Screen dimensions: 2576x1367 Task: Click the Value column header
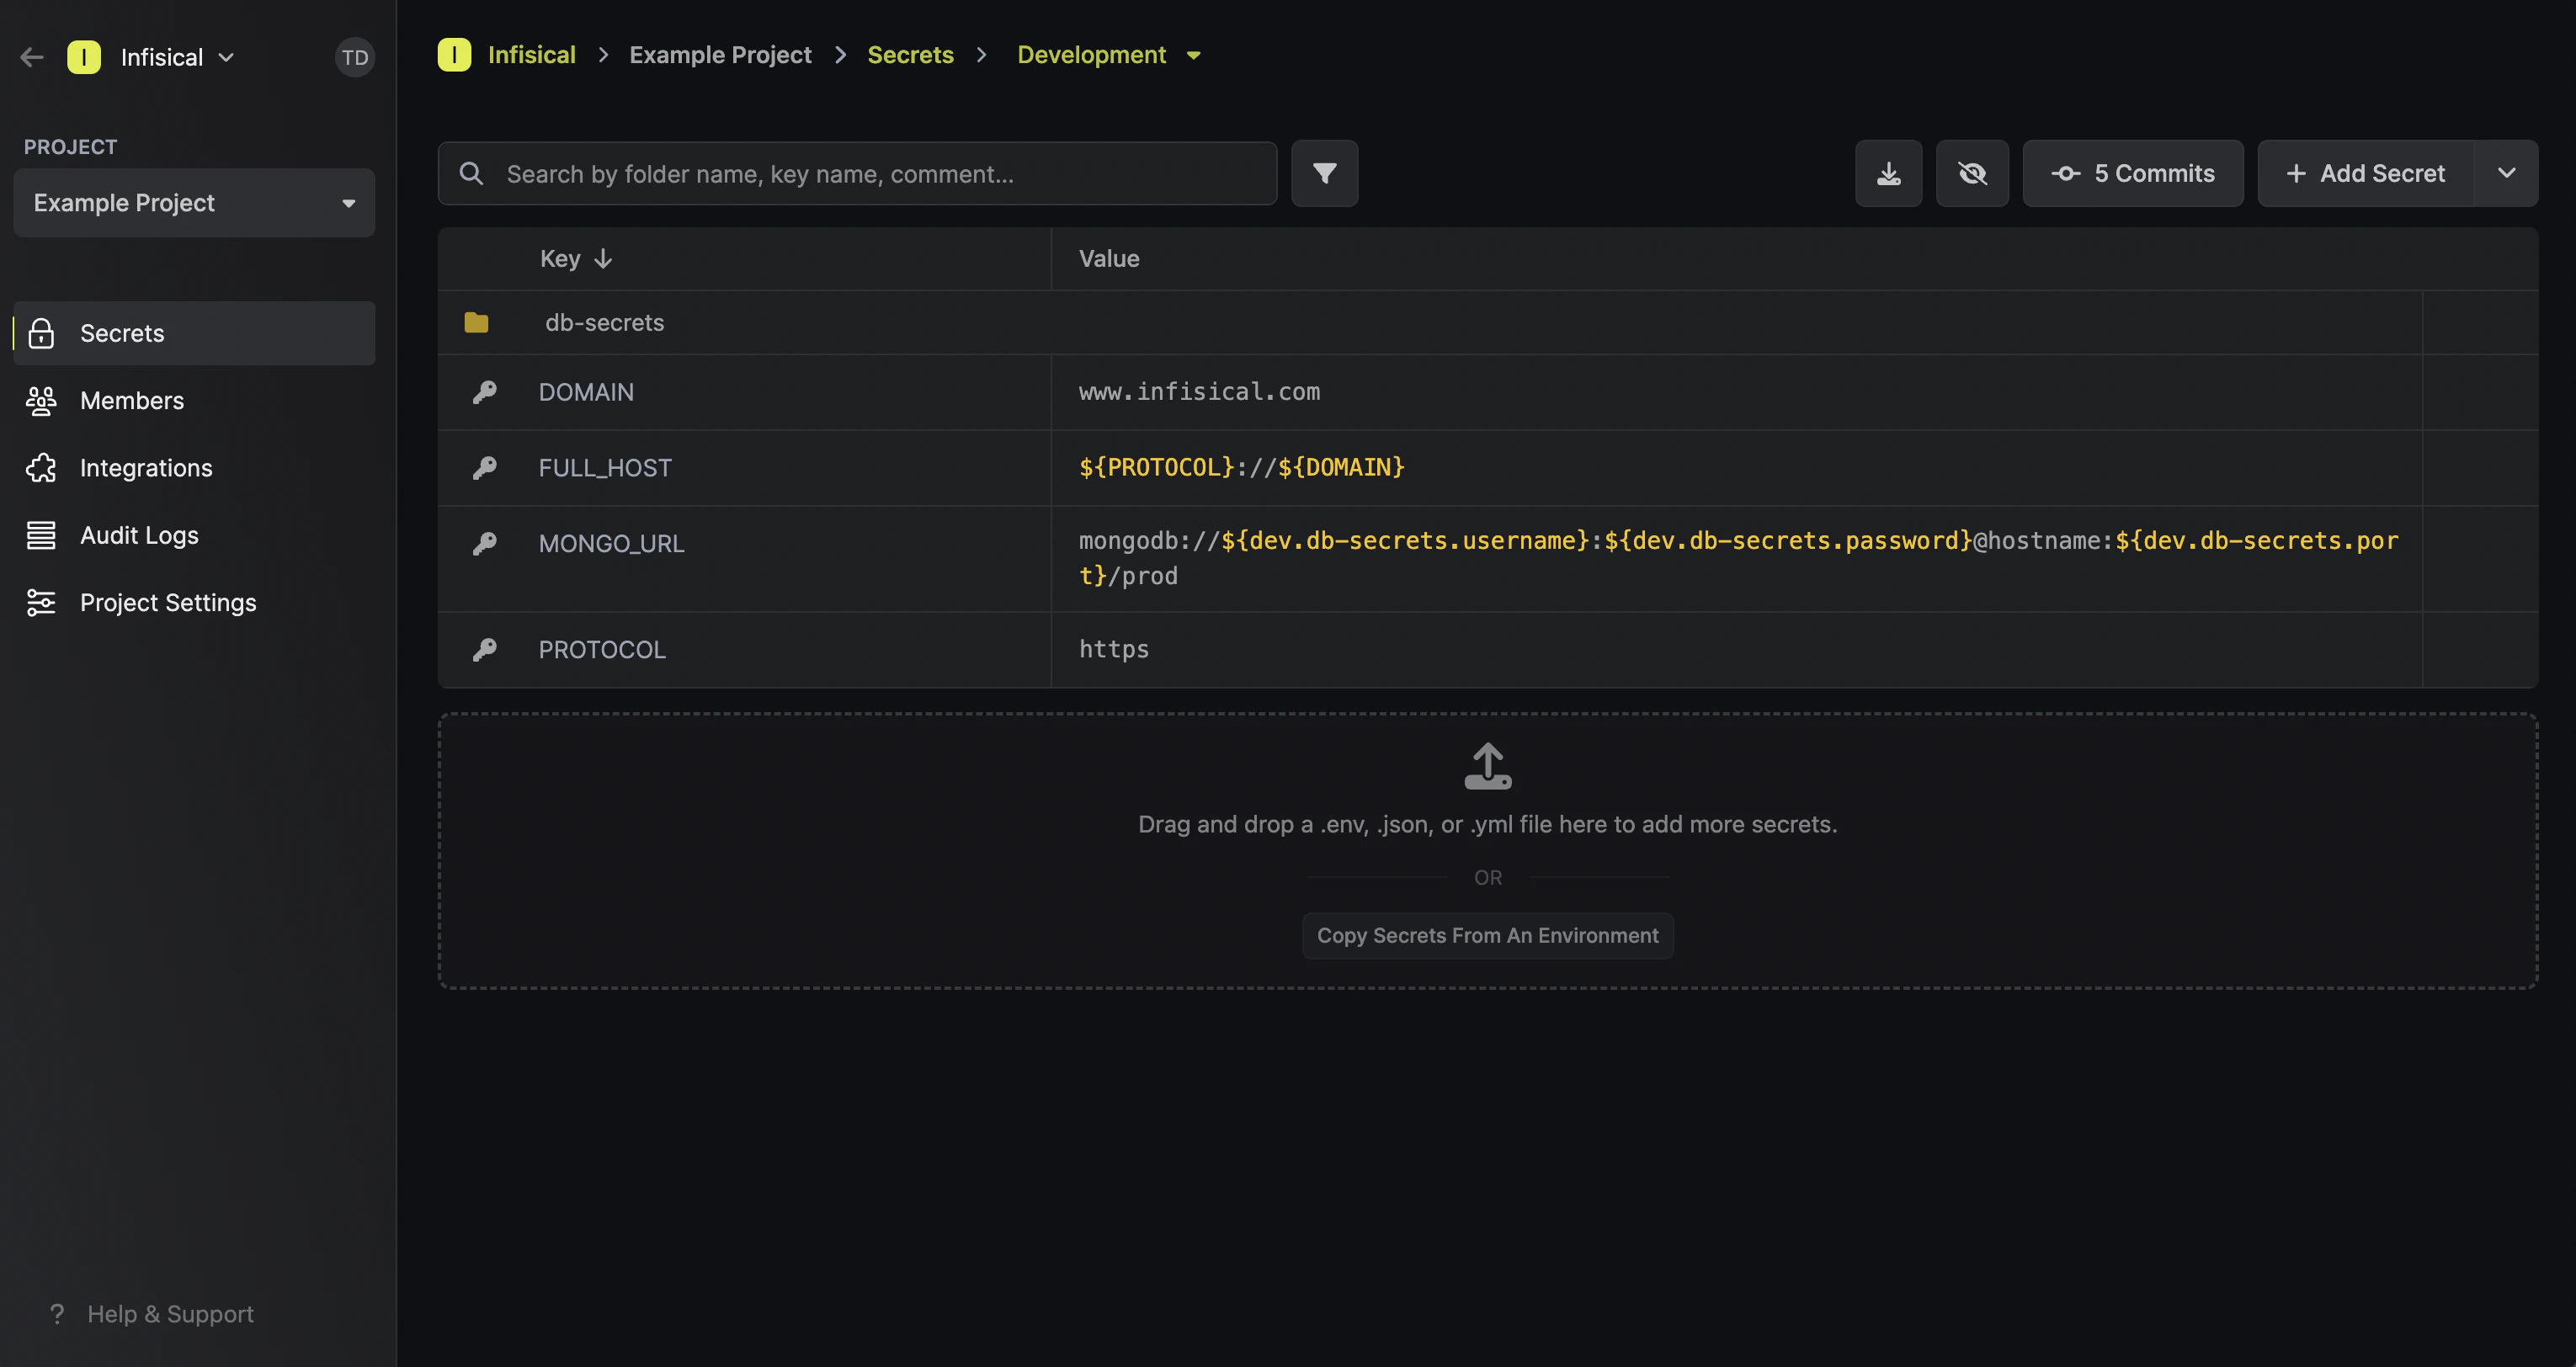[1109, 259]
